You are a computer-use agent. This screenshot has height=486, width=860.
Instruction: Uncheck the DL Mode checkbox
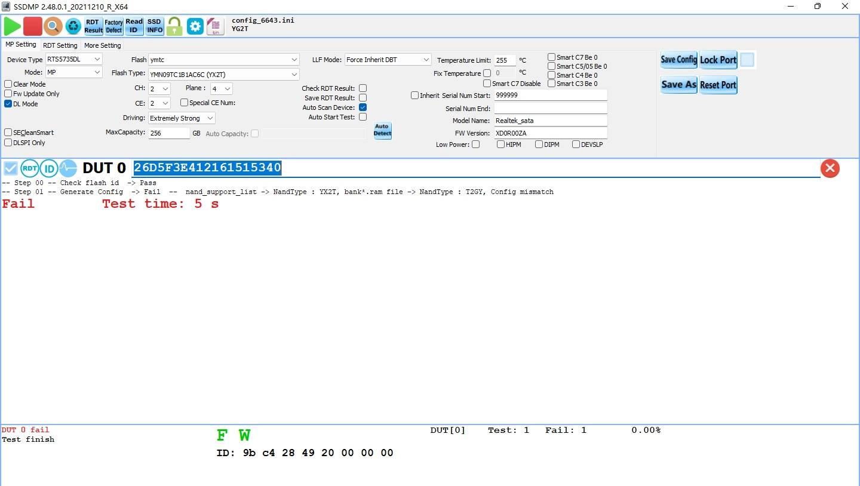click(x=8, y=104)
